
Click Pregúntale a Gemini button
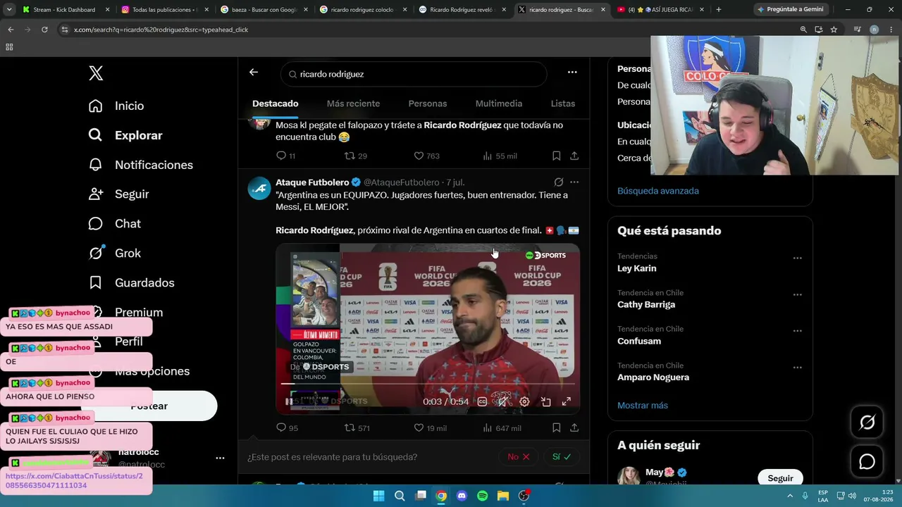coord(791,9)
